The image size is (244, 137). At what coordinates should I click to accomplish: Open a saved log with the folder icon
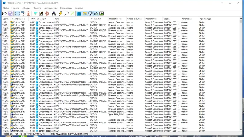[x=5, y=14]
